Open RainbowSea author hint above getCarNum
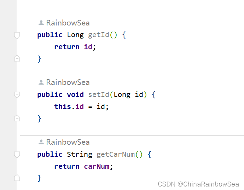This screenshot has width=244, height=190. coord(68,142)
